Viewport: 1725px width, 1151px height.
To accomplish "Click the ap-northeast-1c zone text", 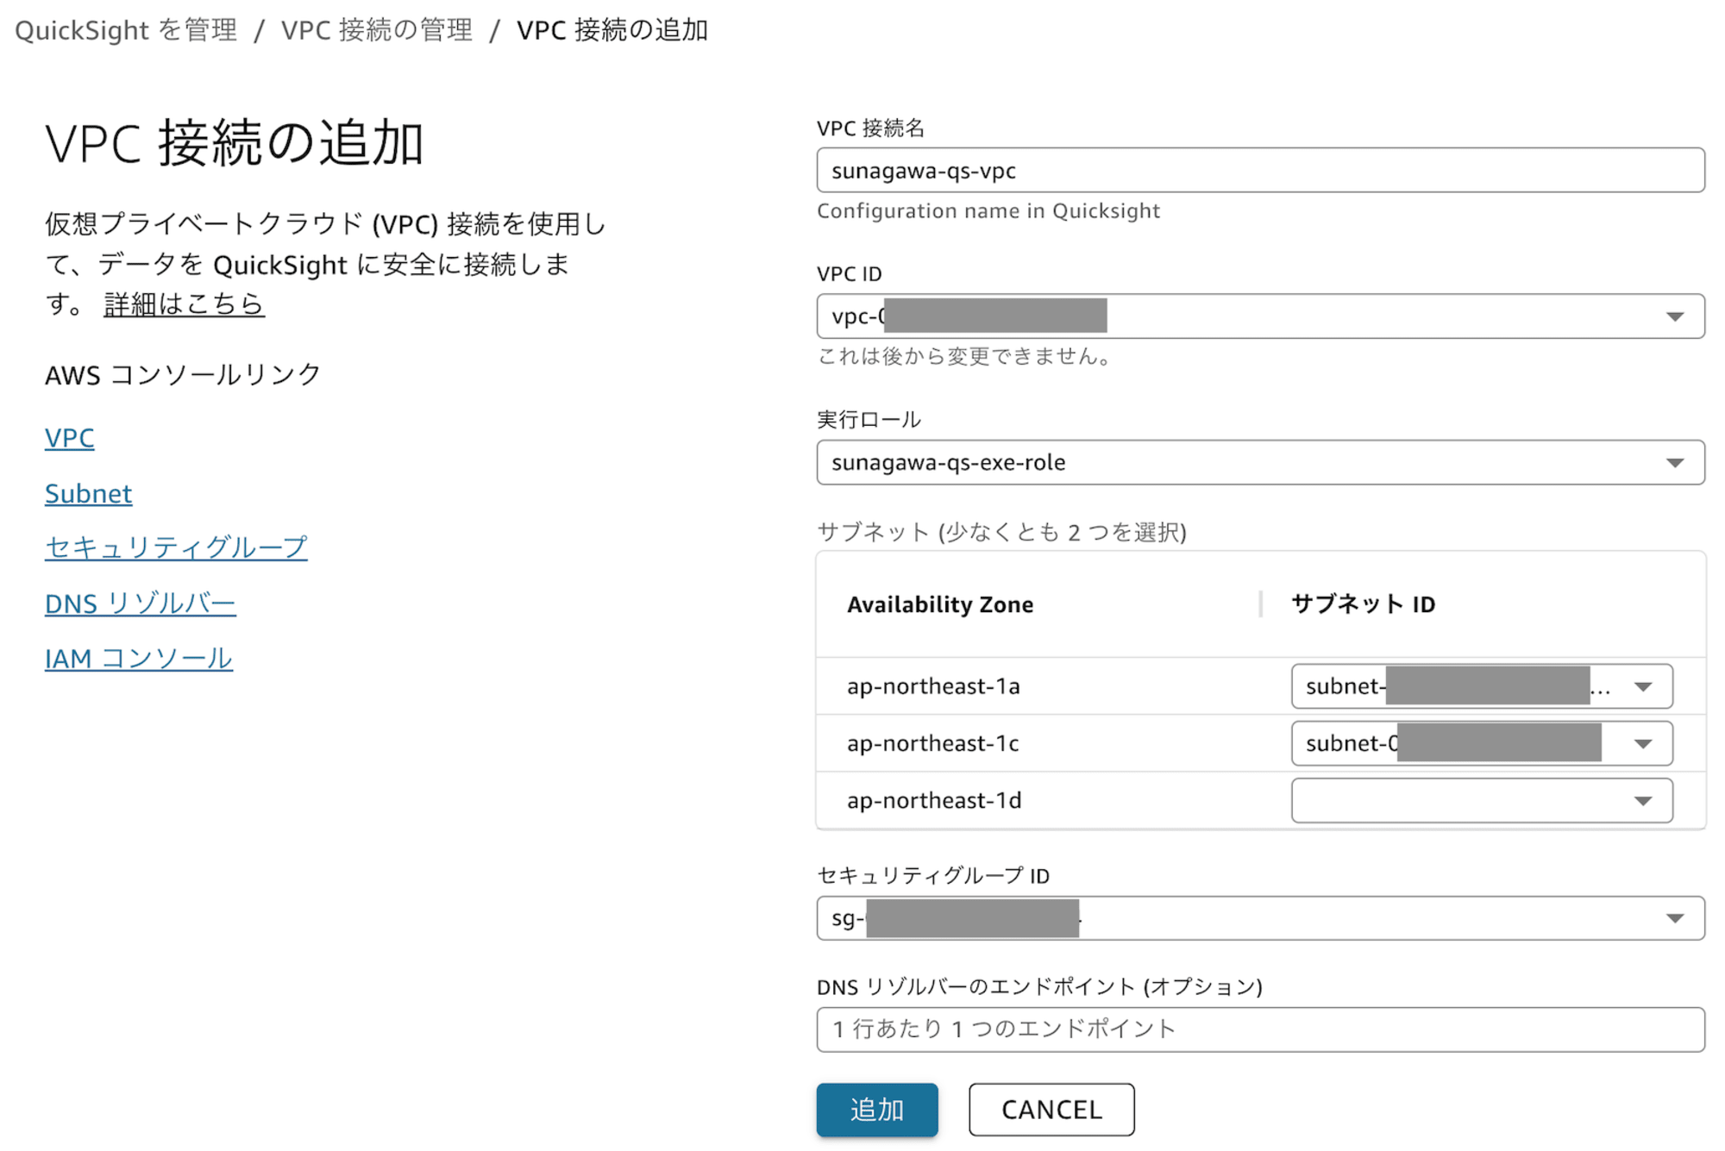I will 933,743.
